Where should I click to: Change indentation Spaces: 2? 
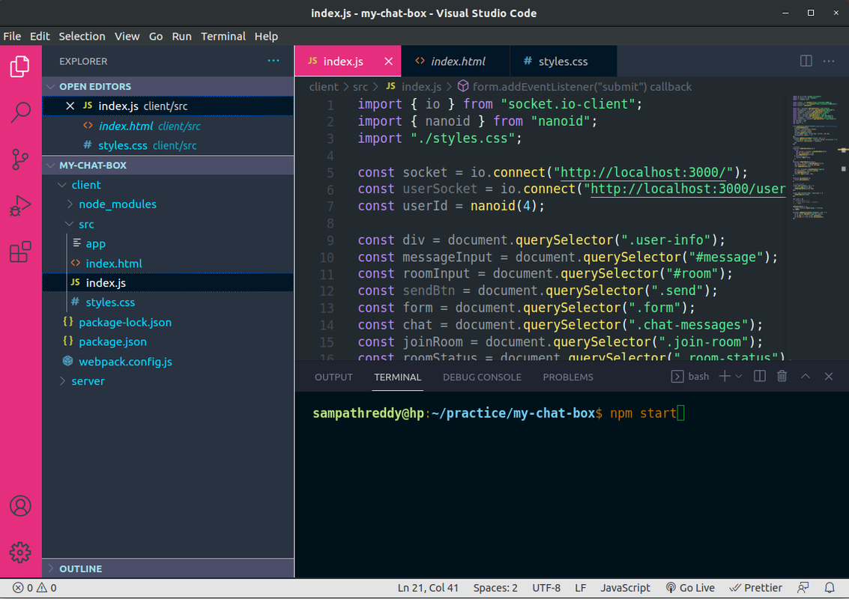tap(495, 588)
